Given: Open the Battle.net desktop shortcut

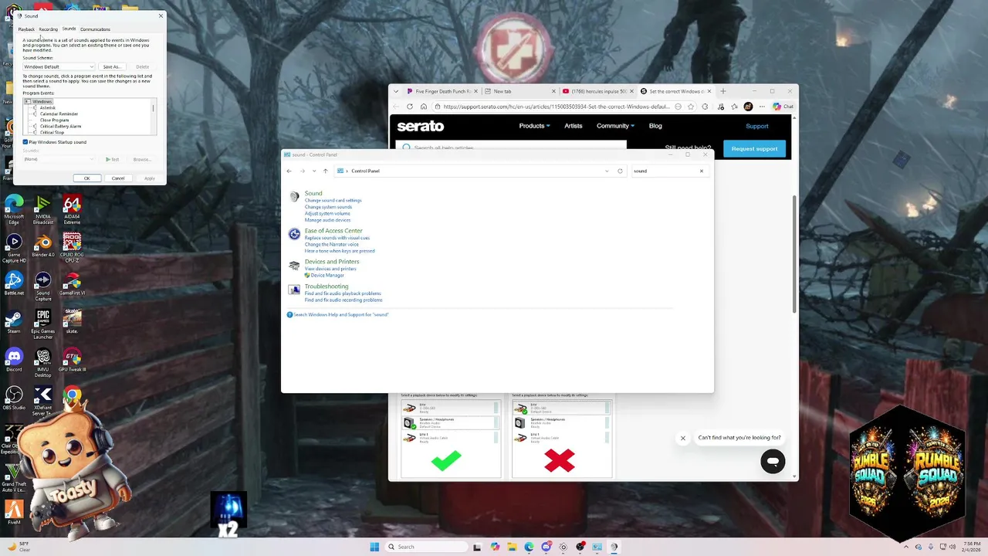Looking at the screenshot, I should (x=14, y=283).
